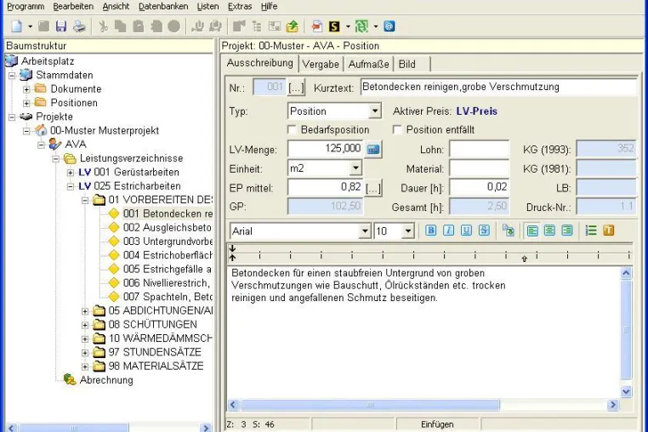
Task: Select 002 Ausgleichsbeto tree item
Action: (x=168, y=227)
